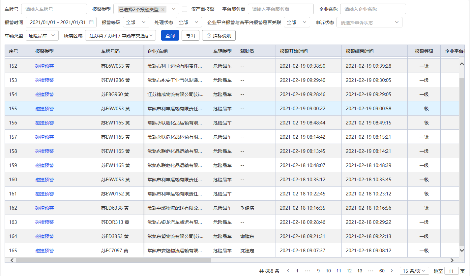Open the 申诉状态 dropdown
Viewport: 470px width, 276px height.
pos(369,22)
